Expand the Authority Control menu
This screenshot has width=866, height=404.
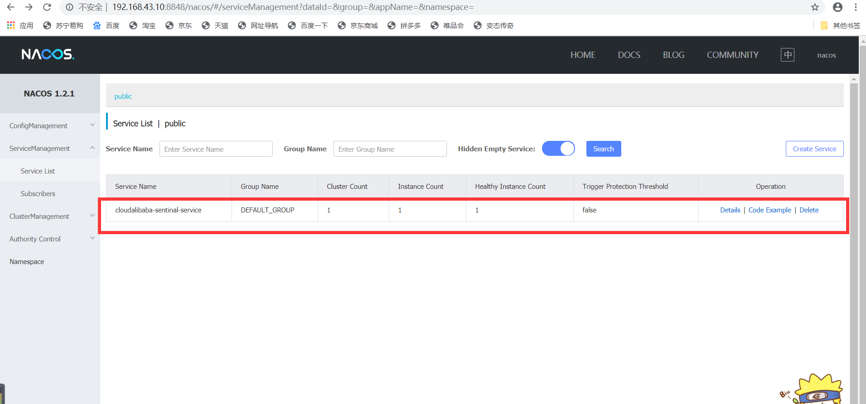(x=50, y=239)
